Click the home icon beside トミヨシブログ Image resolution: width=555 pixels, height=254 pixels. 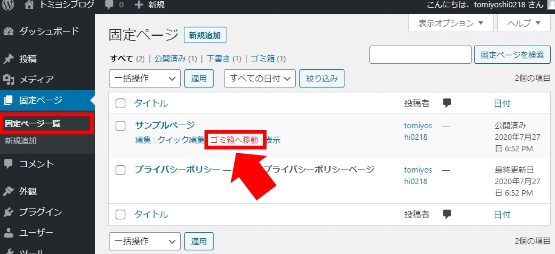click(x=30, y=5)
